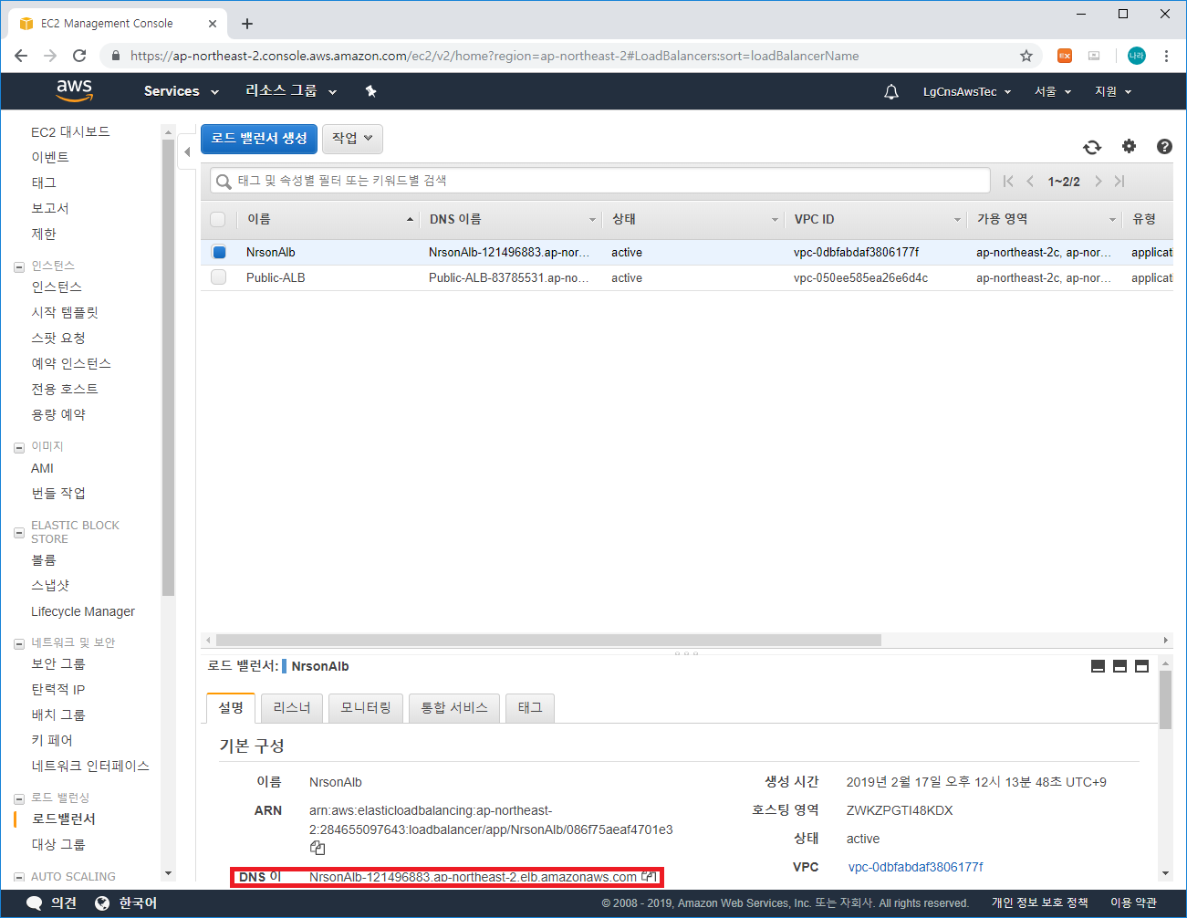
Task: Open the Chrome profile avatar
Action: tap(1136, 56)
